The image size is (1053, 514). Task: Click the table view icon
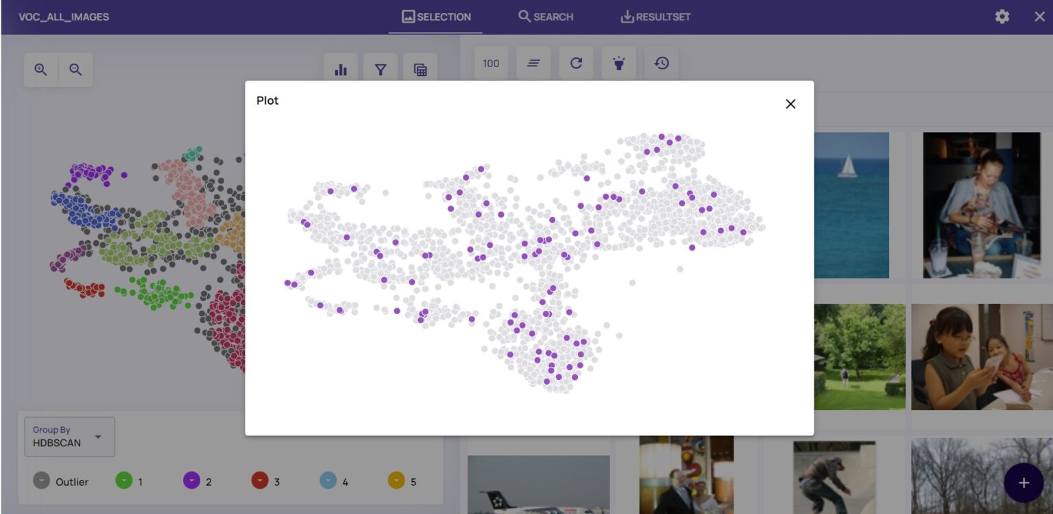[420, 70]
